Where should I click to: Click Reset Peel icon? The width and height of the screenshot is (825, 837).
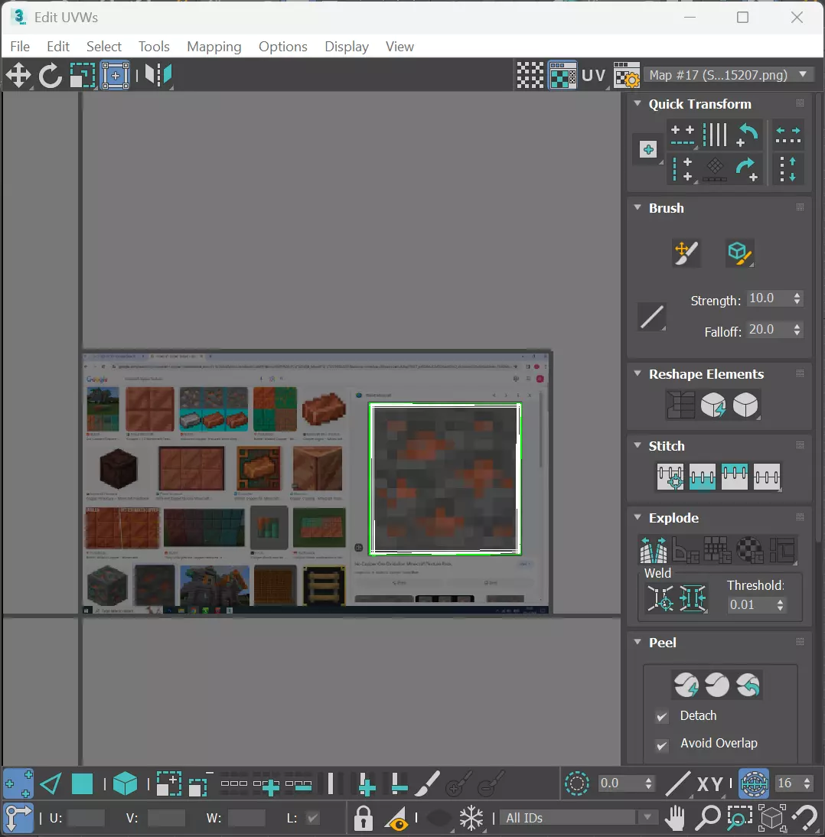point(748,685)
